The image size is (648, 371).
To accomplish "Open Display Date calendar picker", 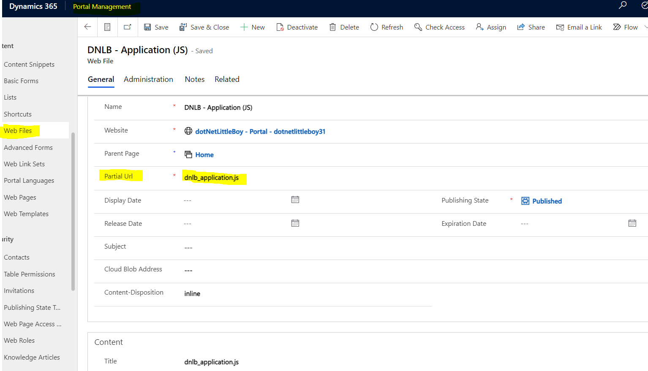I will click(295, 200).
